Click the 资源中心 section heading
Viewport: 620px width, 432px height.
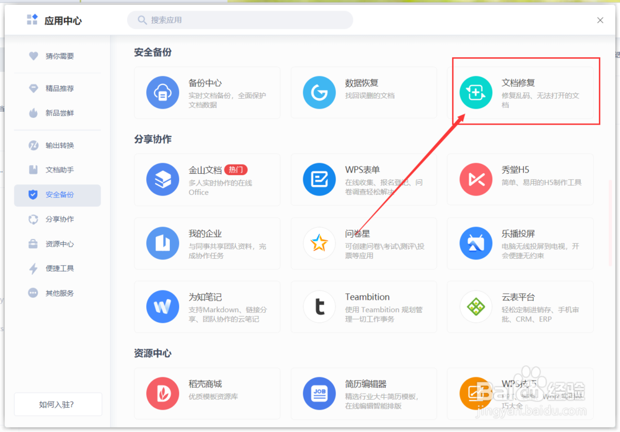click(153, 353)
